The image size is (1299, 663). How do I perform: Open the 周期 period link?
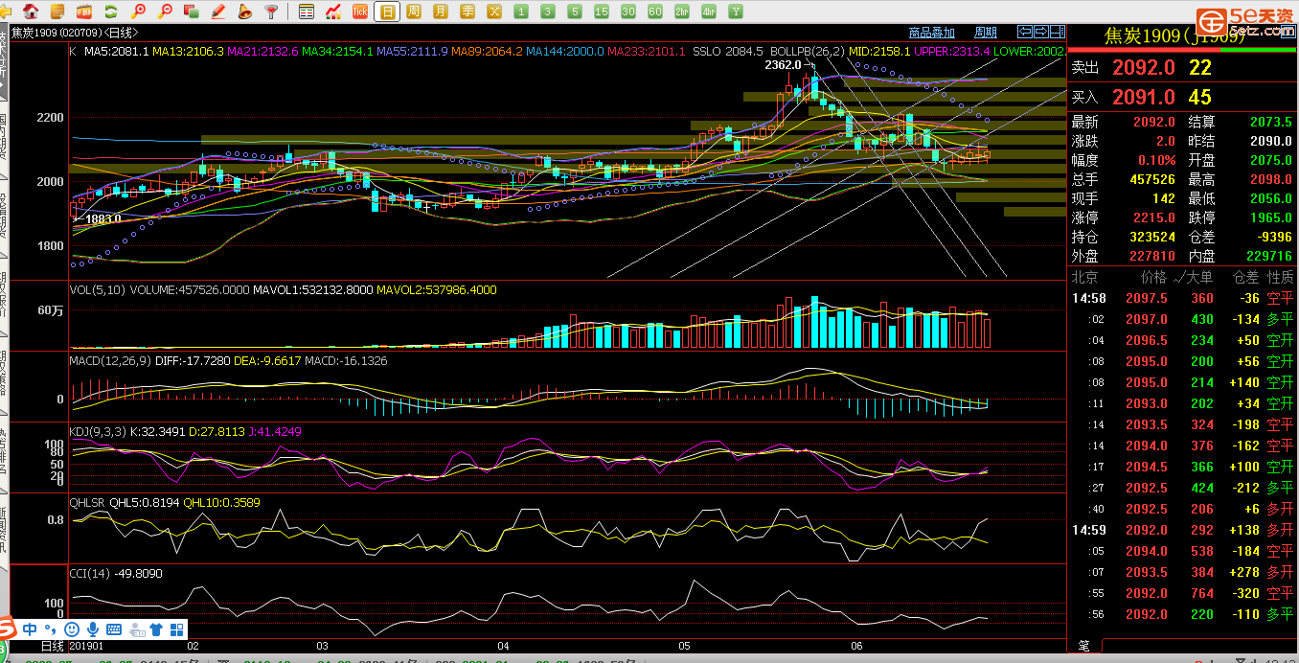pyautogui.click(x=986, y=33)
